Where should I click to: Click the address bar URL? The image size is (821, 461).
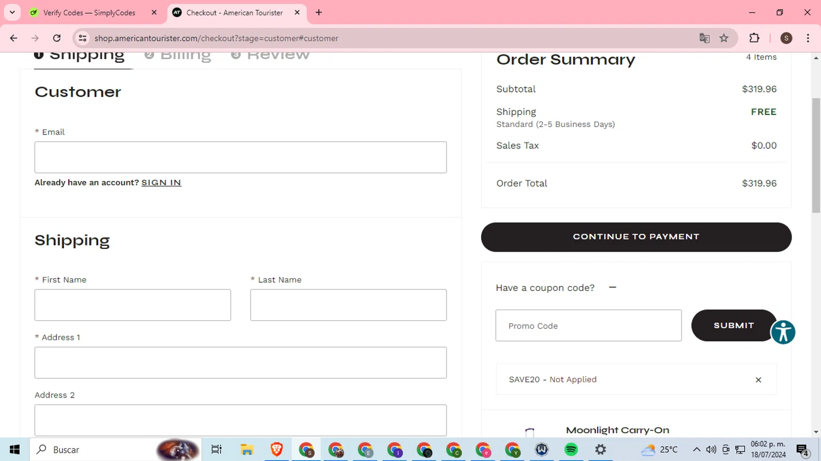(x=216, y=38)
